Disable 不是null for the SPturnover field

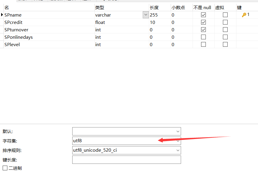[x=203, y=29]
